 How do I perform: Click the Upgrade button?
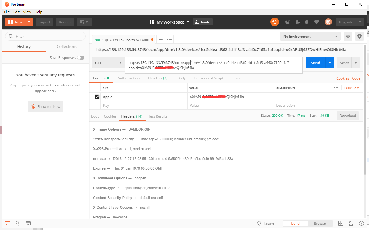tap(346, 22)
